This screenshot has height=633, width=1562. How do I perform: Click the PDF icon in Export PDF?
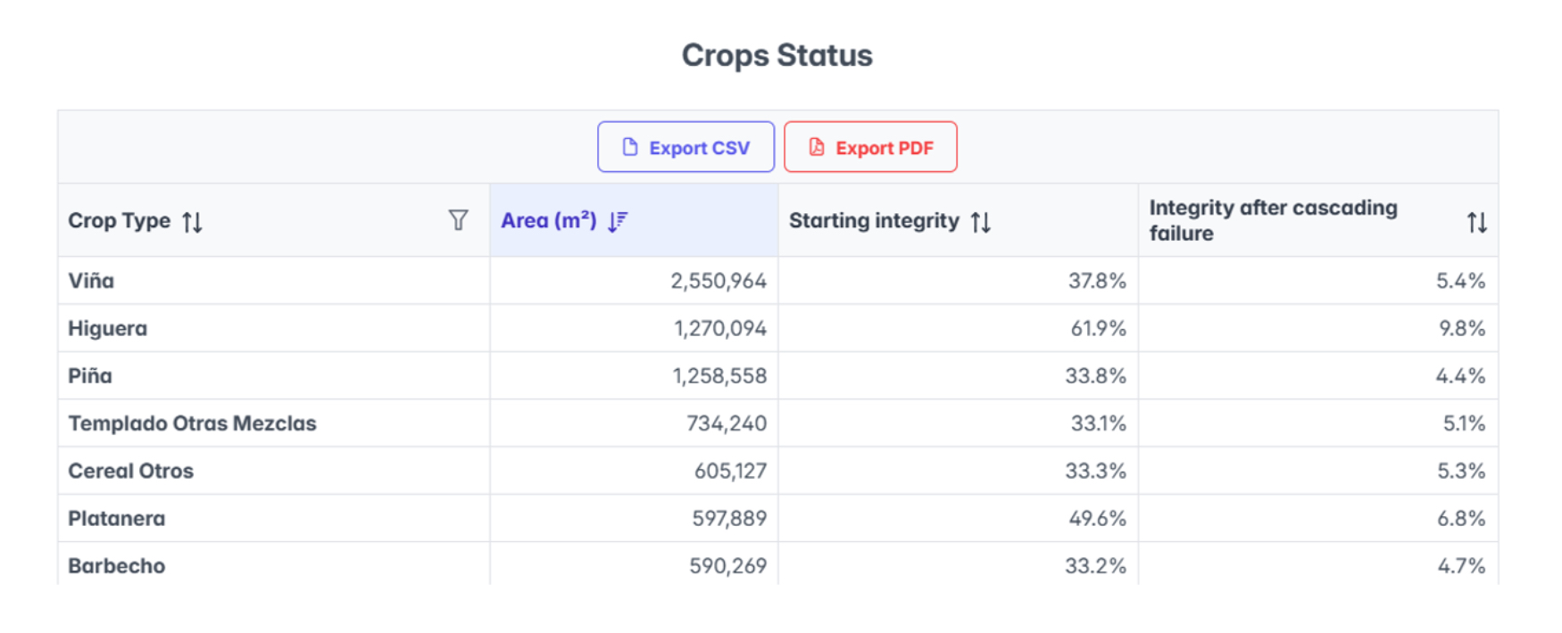point(817,147)
